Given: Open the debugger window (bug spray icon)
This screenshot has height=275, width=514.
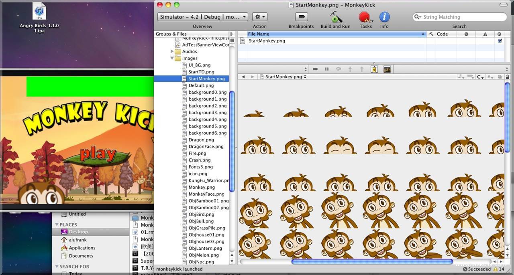Looking at the screenshot, I should 374,69.
